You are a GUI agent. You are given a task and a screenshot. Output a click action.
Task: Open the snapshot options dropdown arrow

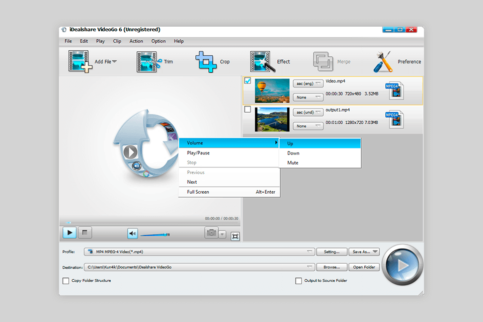coord(222,234)
